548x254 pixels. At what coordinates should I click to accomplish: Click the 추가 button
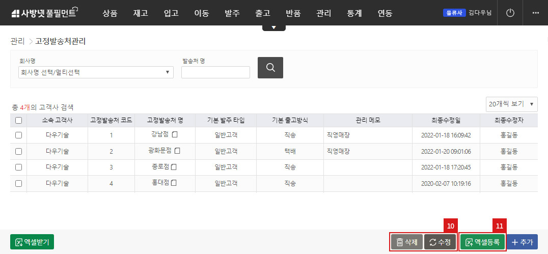click(522, 242)
